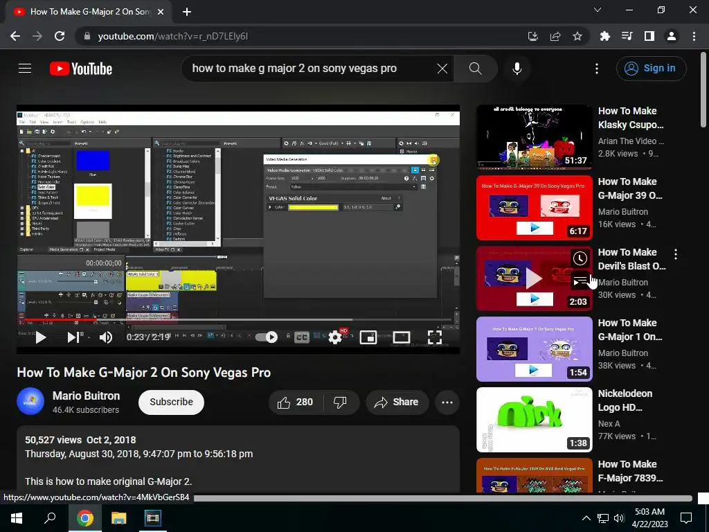Skip to the next video
The height and width of the screenshot is (532, 709).
pos(73,337)
